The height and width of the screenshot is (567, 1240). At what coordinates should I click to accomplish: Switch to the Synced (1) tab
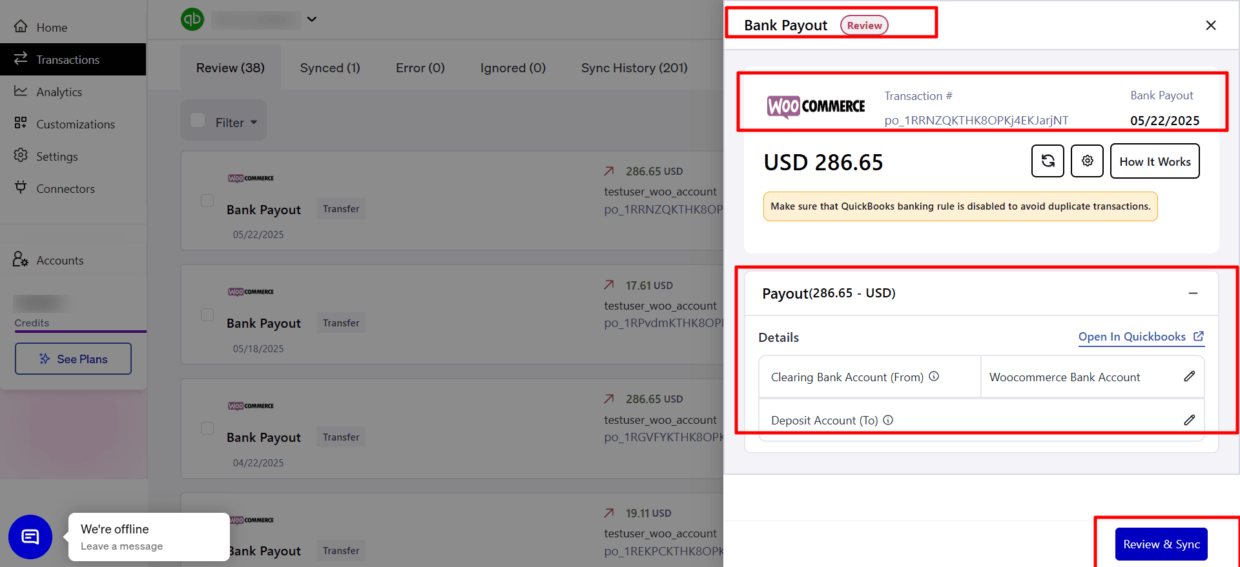330,68
